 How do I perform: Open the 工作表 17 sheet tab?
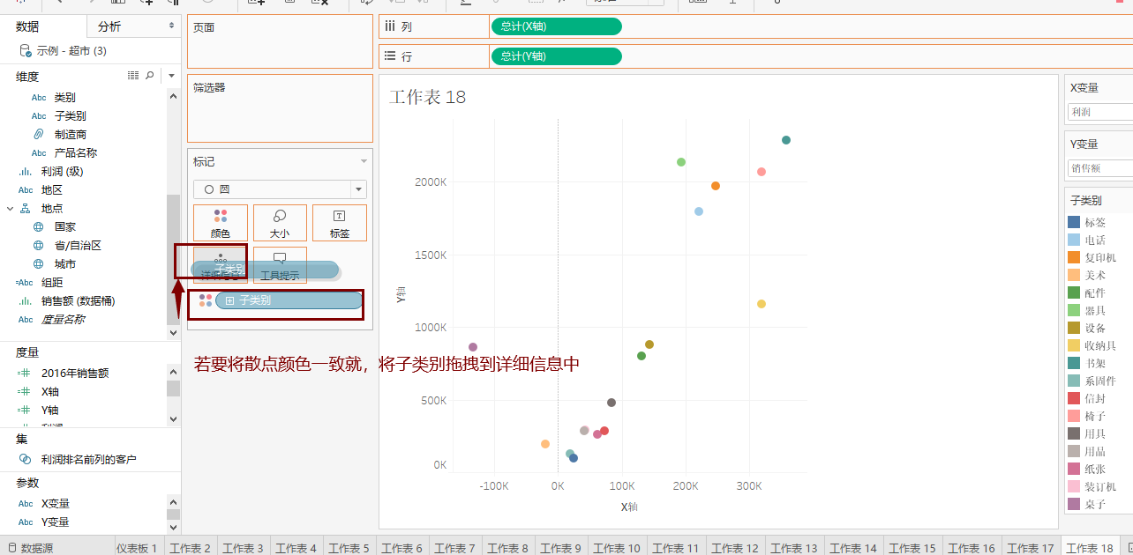tap(1031, 548)
